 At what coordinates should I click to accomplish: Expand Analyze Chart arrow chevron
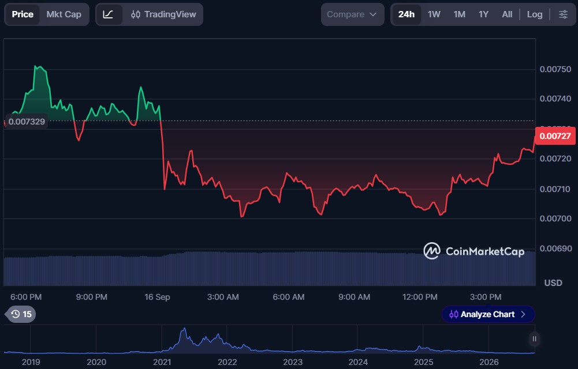523,314
